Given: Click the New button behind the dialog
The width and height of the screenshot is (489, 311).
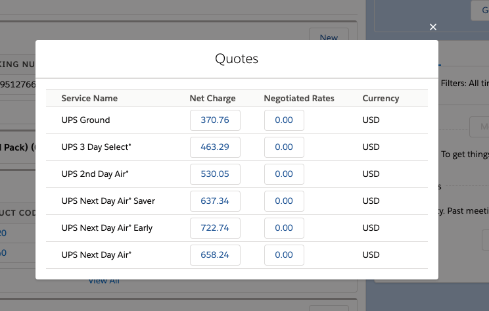Looking at the screenshot, I should coord(329,36).
